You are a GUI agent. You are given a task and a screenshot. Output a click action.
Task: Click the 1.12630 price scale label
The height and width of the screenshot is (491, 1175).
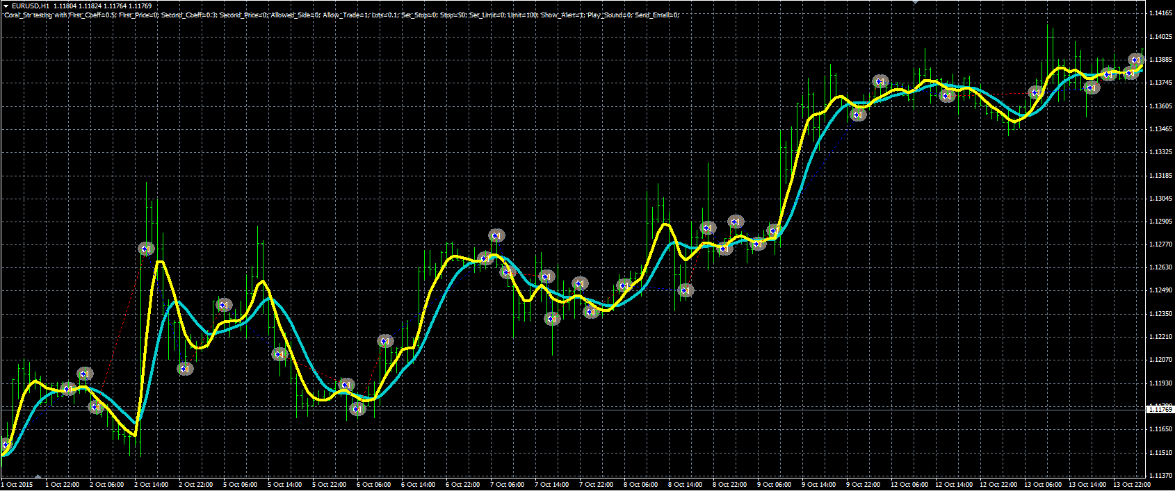[x=1161, y=267]
